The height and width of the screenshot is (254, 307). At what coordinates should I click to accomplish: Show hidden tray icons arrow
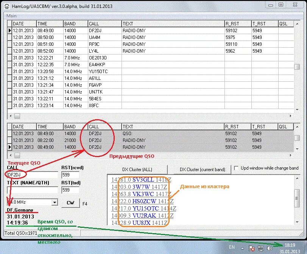click(242, 248)
